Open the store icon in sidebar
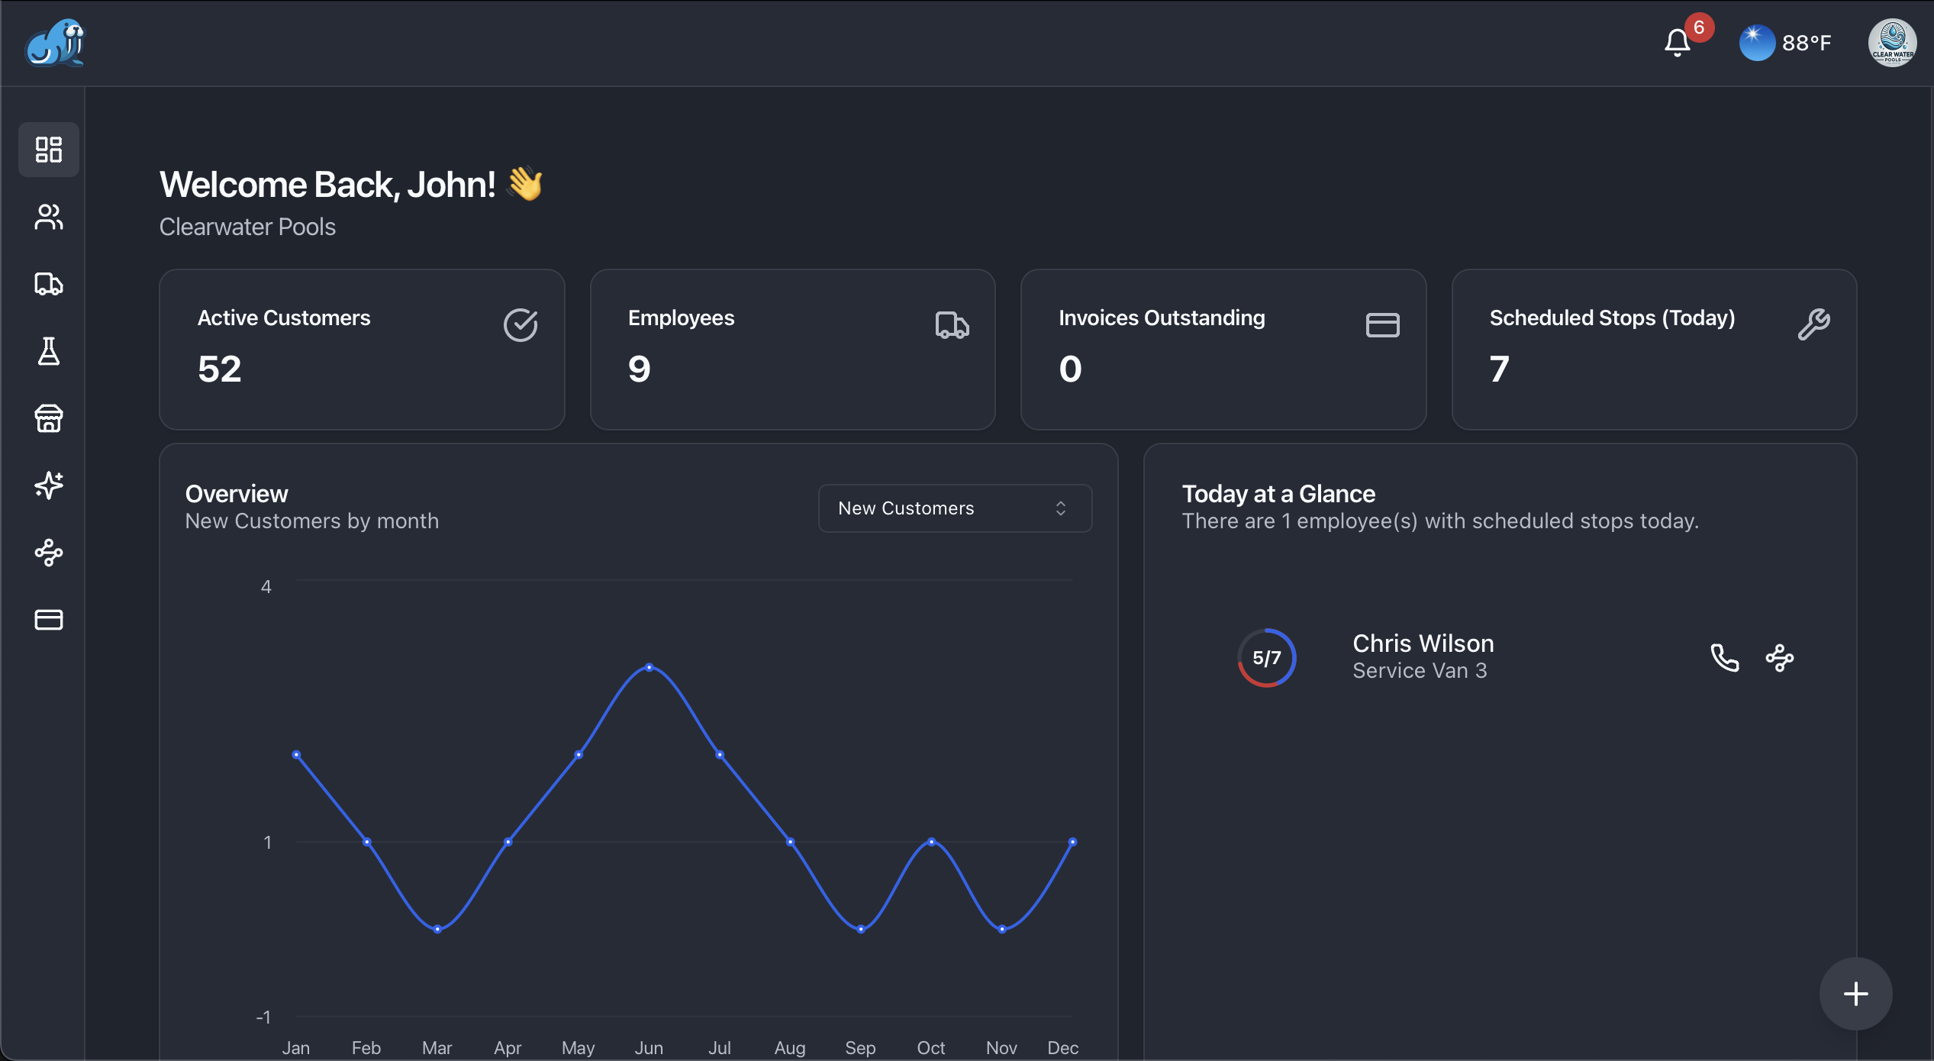This screenshot has height=1061, width=1934. point(49,418)
